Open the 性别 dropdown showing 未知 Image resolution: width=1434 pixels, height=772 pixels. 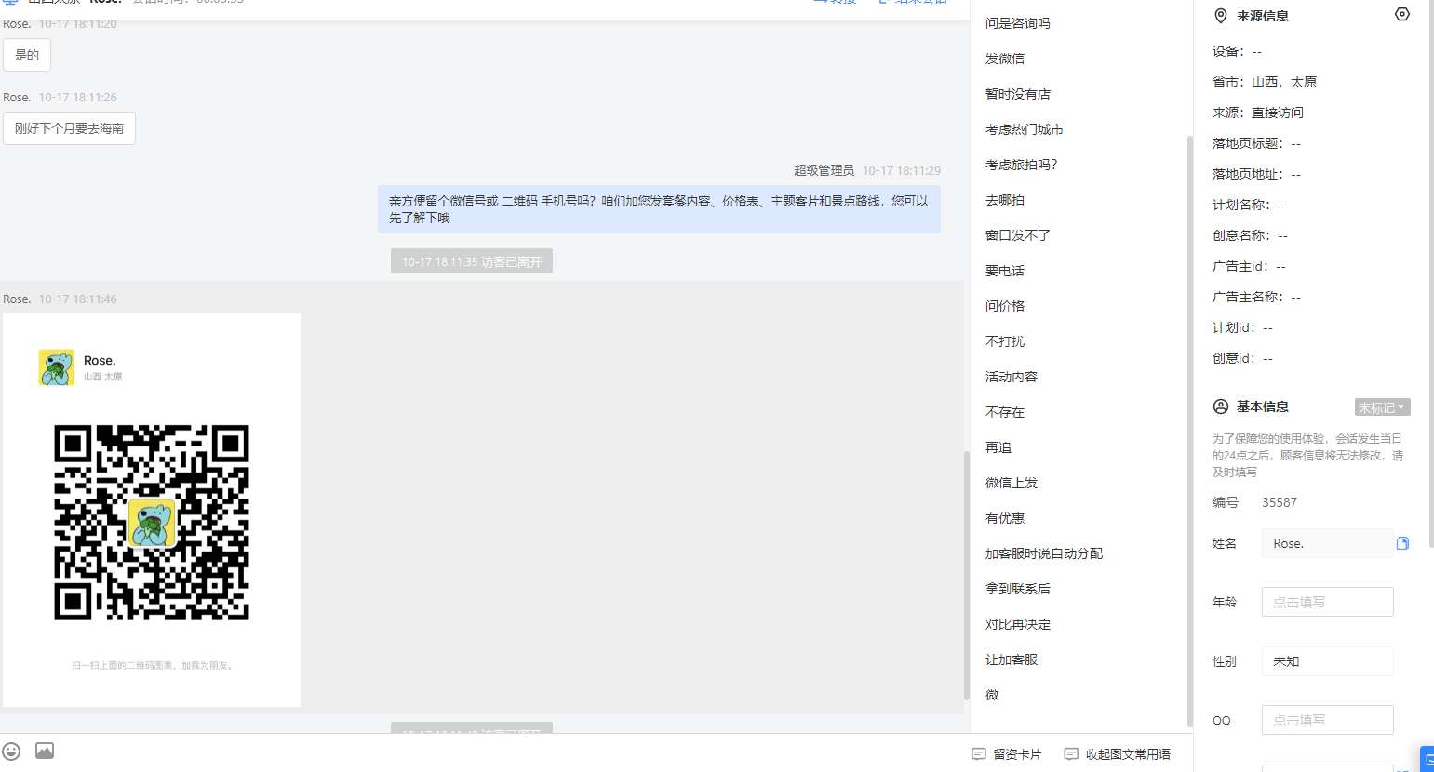coord(1327,661)
